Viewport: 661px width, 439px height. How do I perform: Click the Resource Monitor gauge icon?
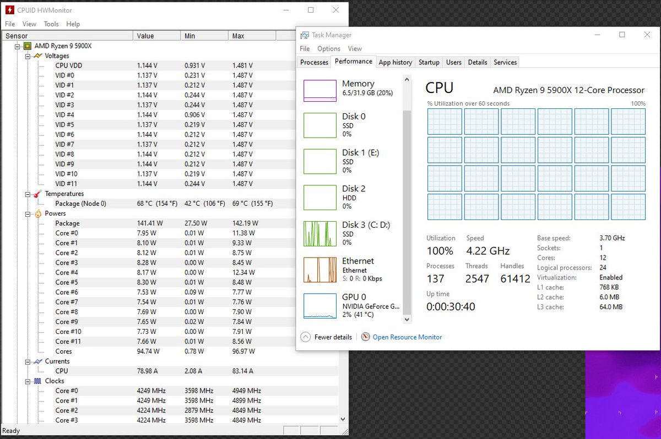365,337
